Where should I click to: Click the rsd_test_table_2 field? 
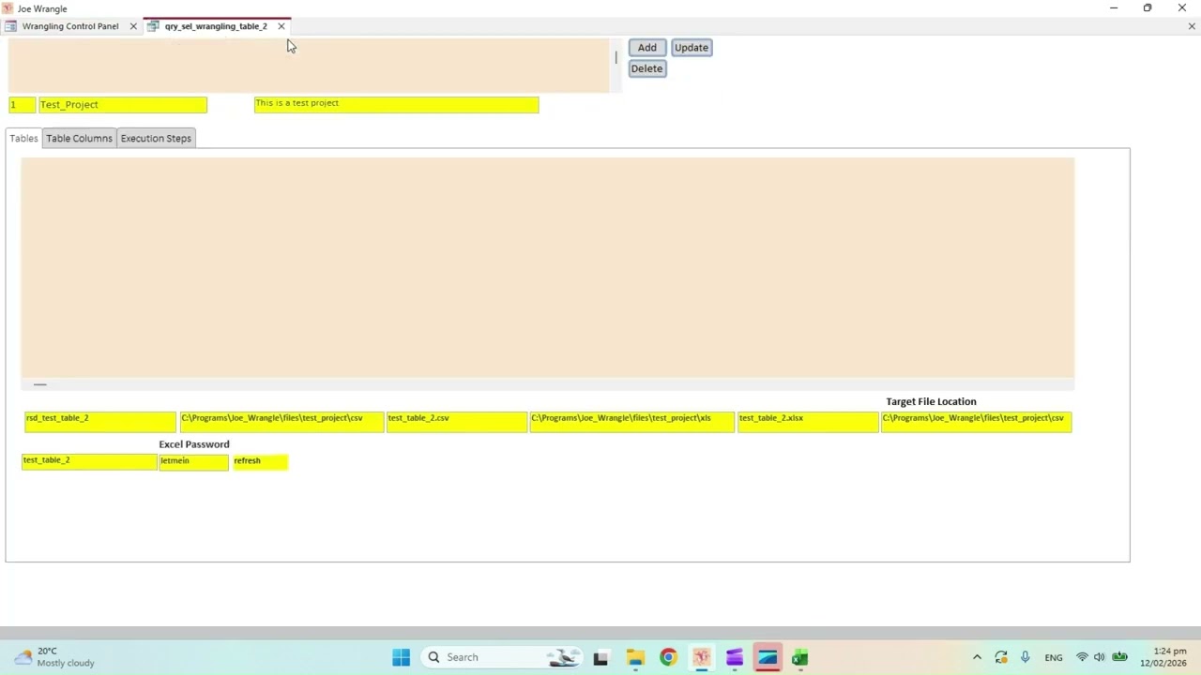100,422
